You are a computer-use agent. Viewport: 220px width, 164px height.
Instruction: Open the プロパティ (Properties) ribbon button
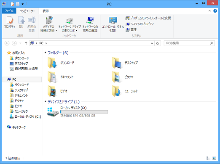point(10,22)
